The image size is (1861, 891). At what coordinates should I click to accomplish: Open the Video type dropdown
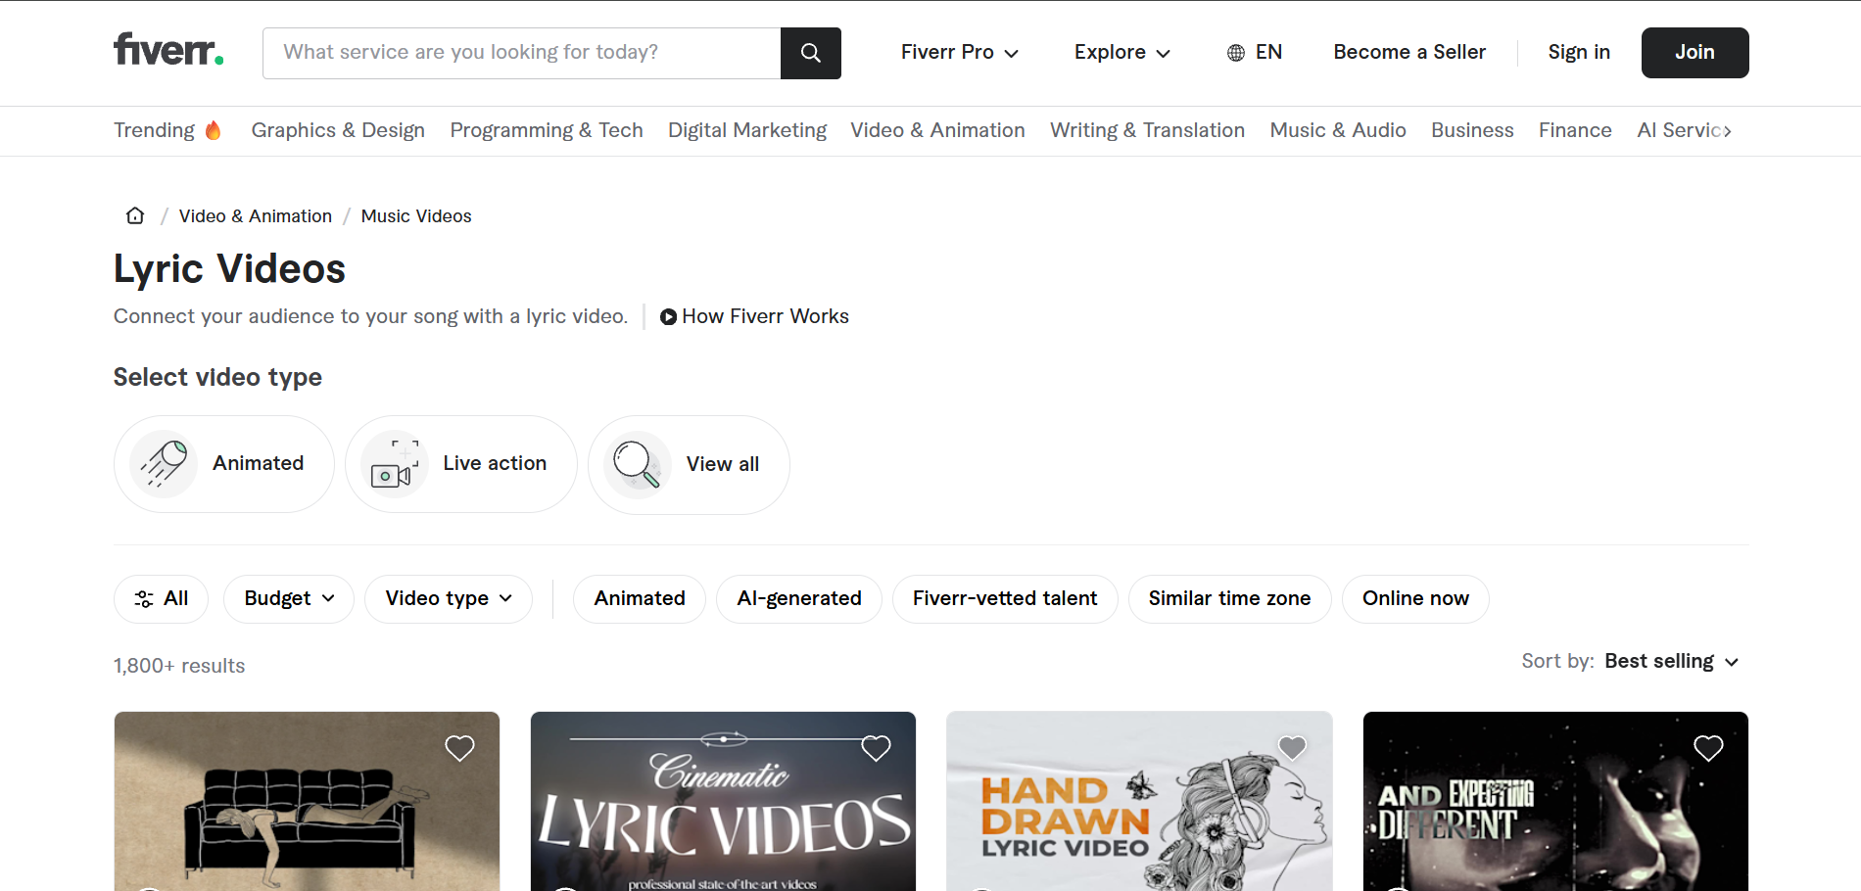pos(449,599)
